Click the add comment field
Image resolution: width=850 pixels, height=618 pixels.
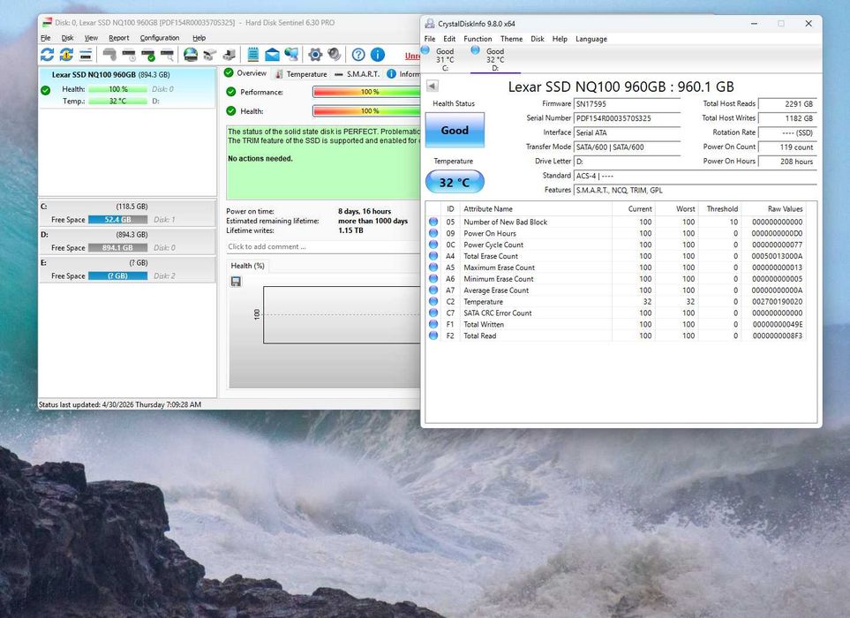coord(323,246)
